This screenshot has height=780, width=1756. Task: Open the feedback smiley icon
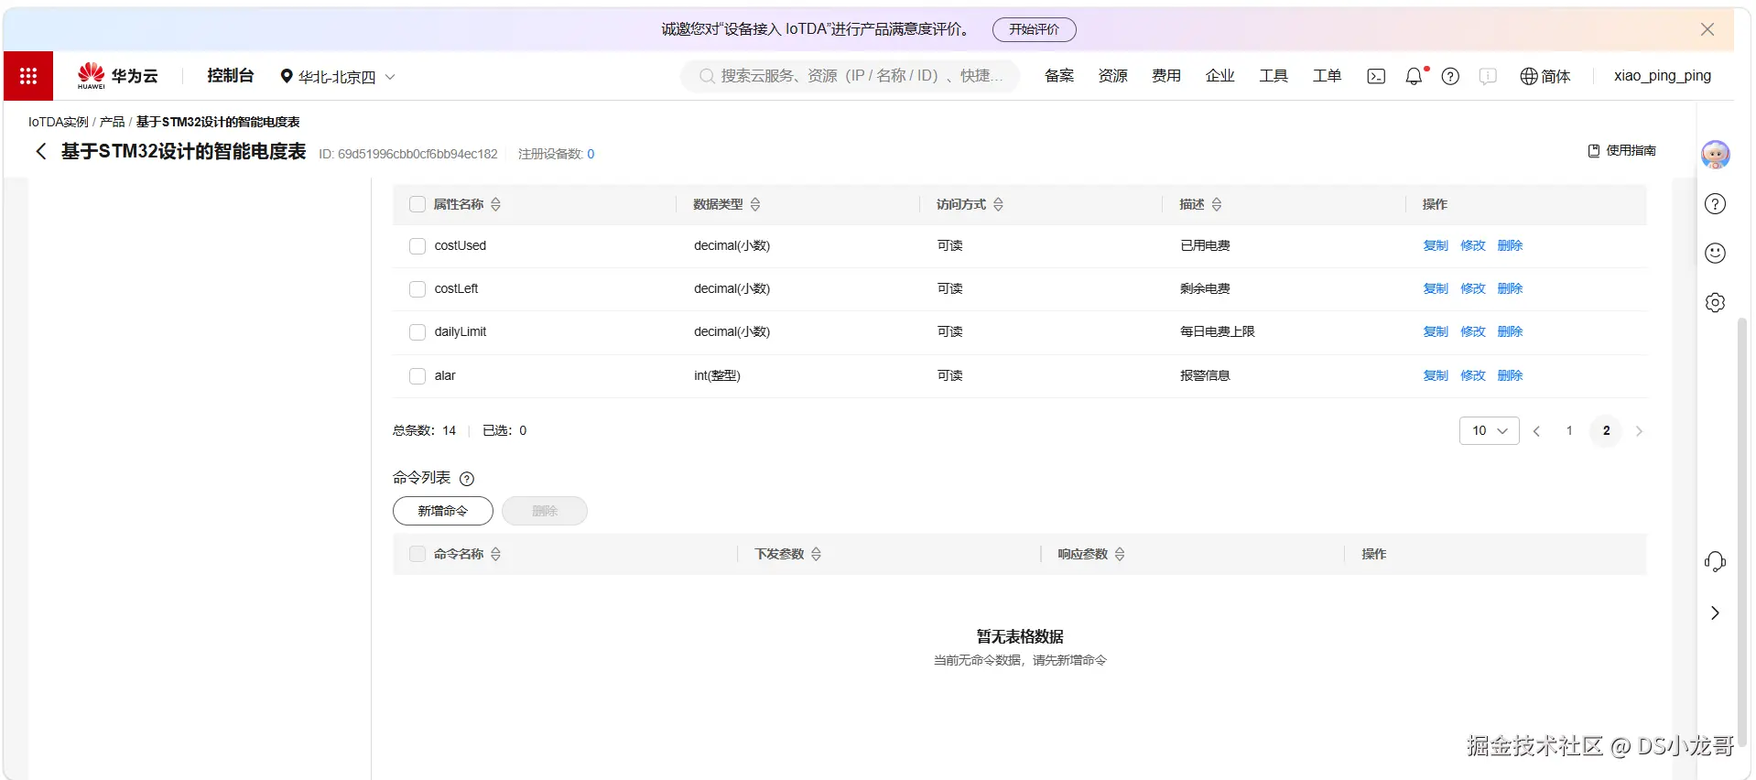click(x=1715, y=253)
